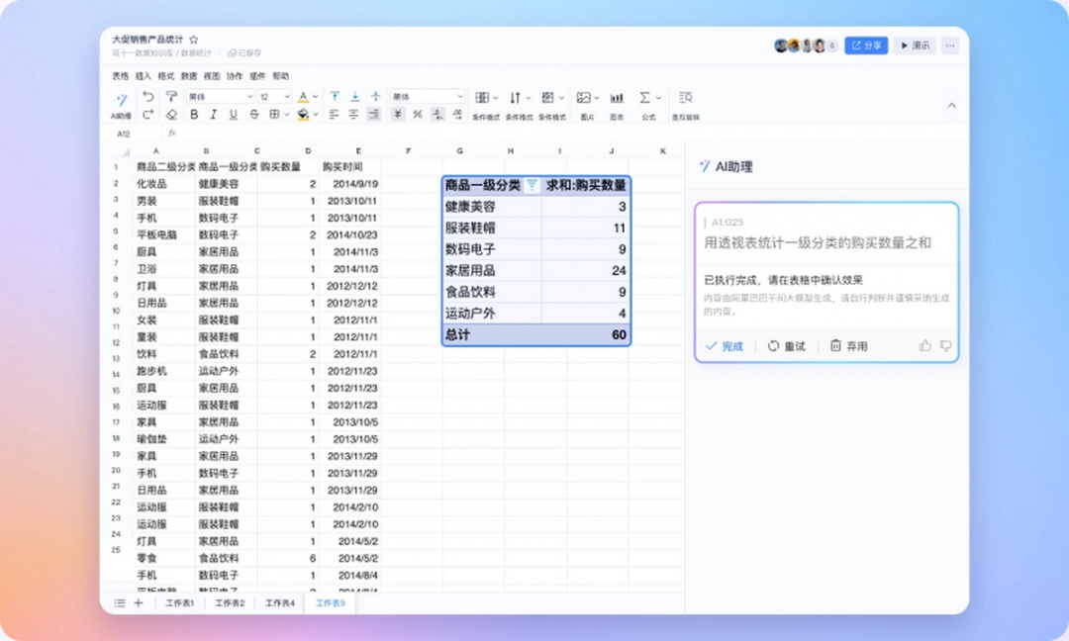Insert a chart via 图表 icon
1069x641 pixels.
coord(617,98)
